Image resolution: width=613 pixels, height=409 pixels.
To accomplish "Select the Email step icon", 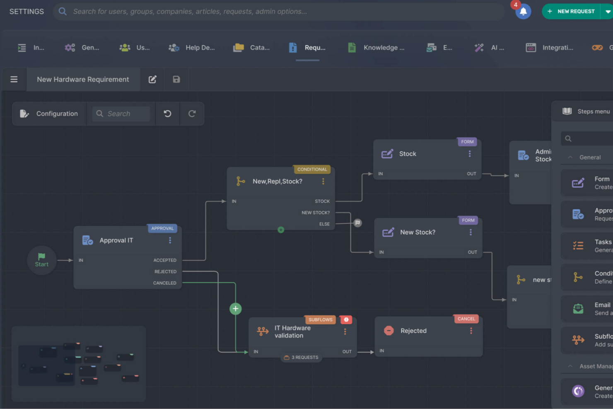I will [577, 308].
